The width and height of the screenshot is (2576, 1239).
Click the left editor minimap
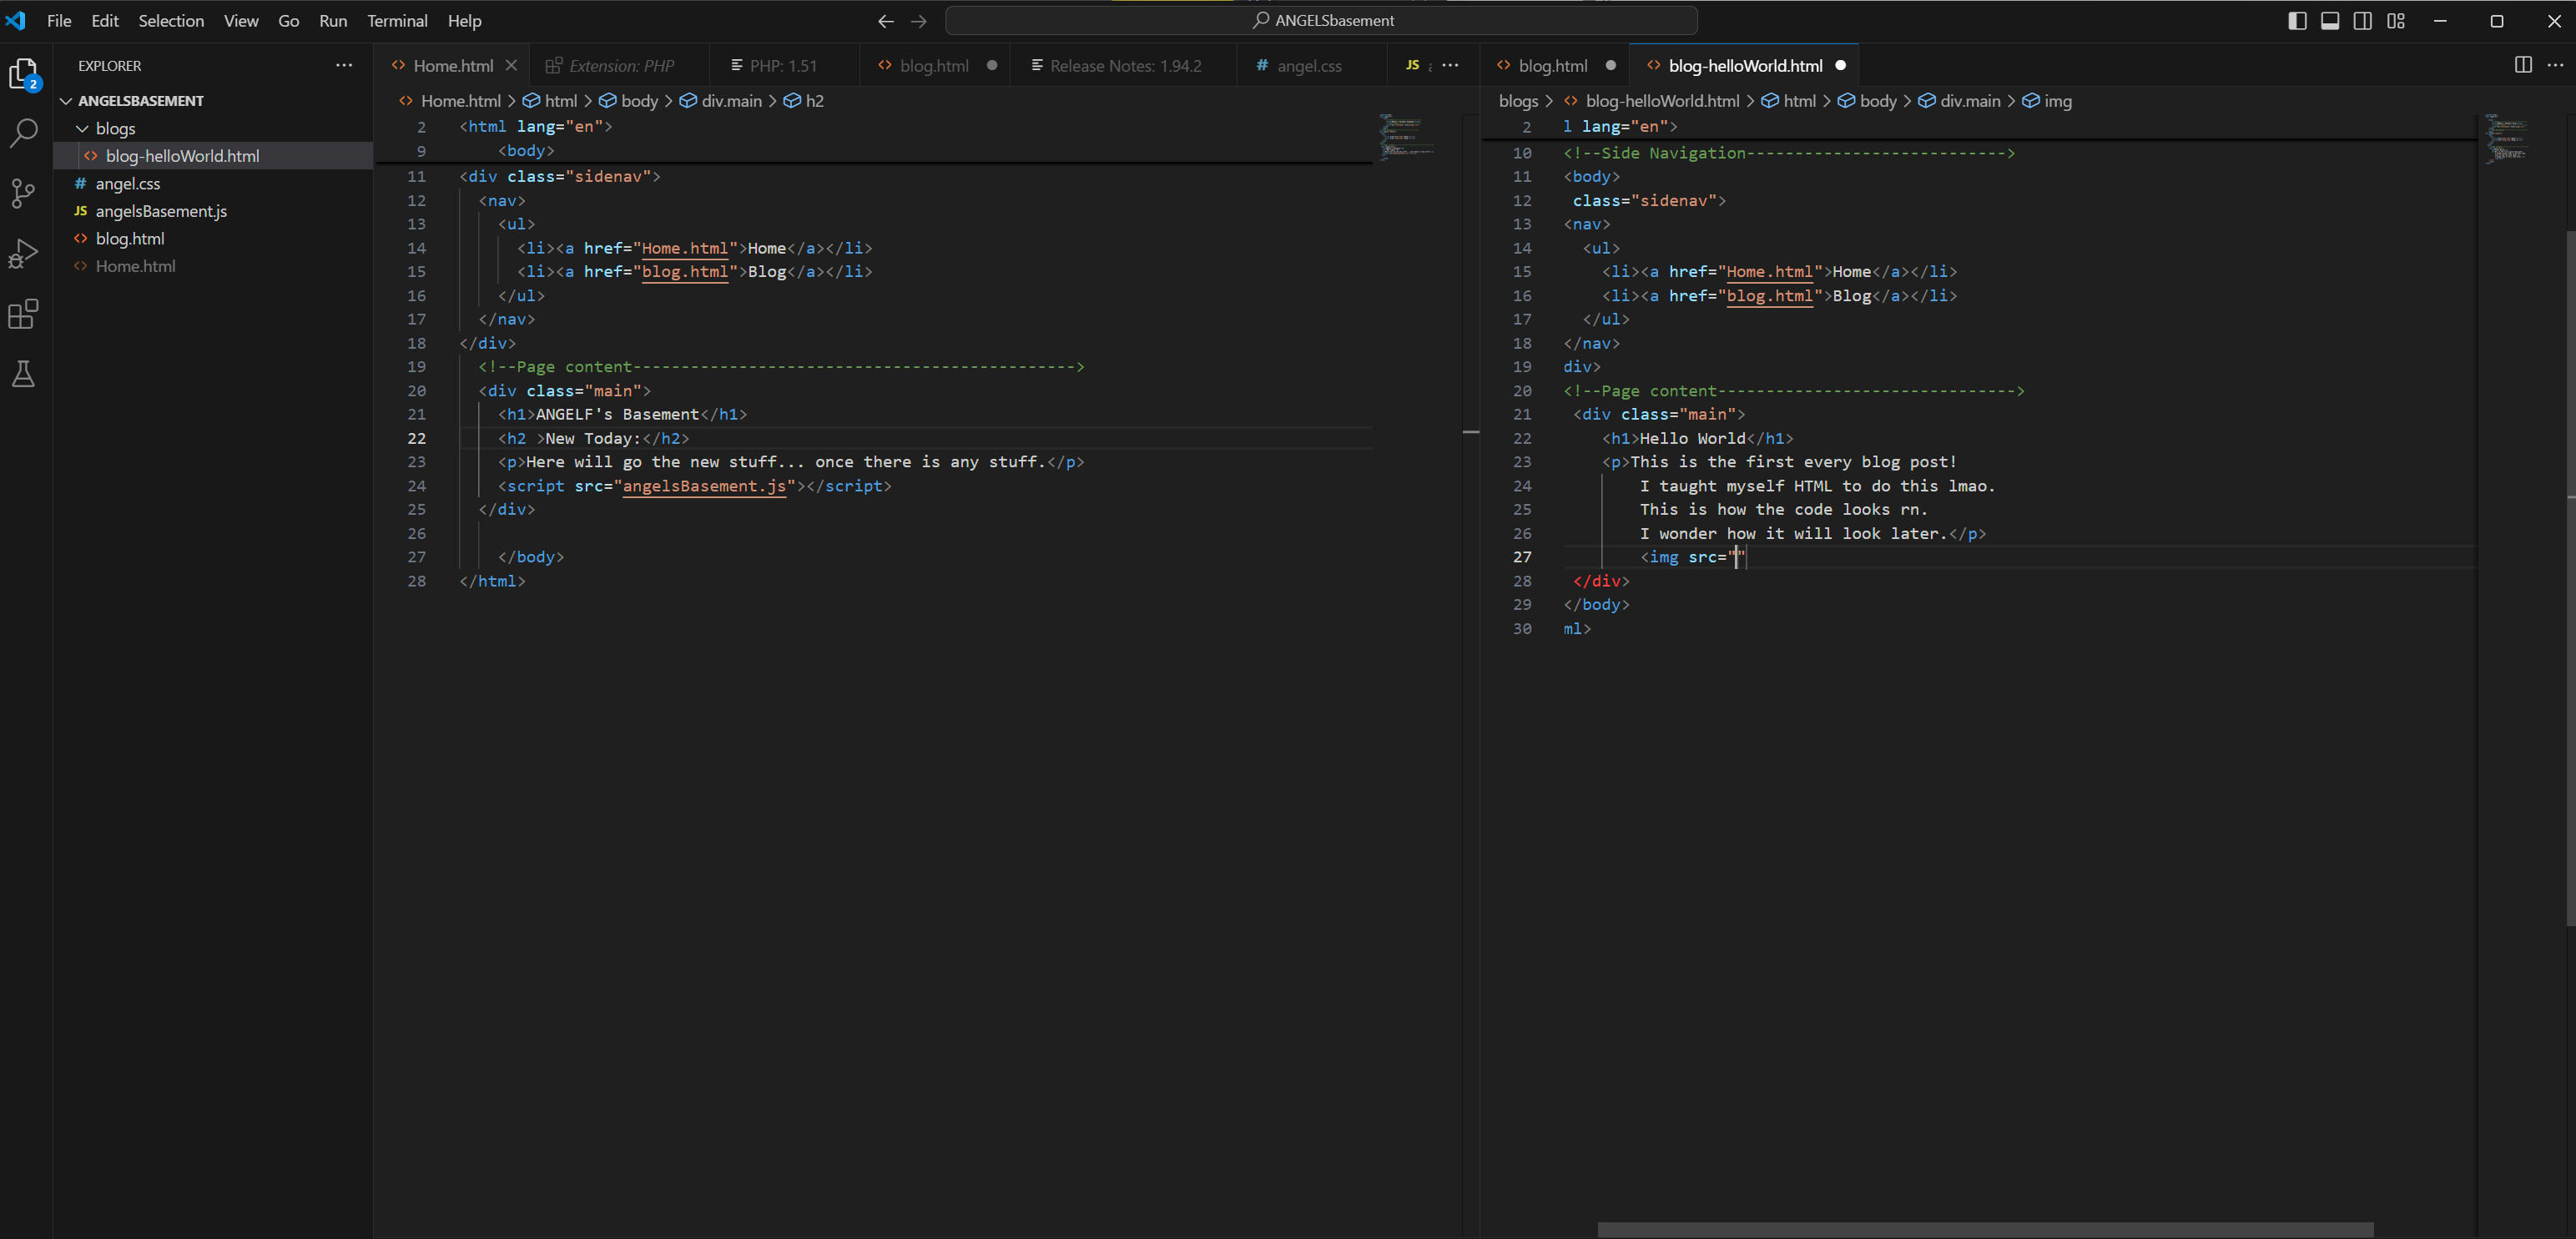[1407, 136]
